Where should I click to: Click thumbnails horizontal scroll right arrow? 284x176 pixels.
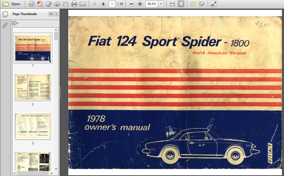pos(52,173)
